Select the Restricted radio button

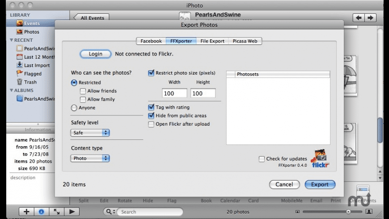(74, 83)
